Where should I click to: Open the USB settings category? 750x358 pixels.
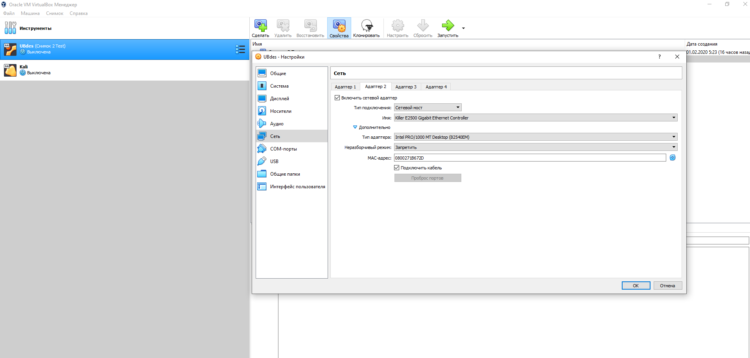click(292, 162)
